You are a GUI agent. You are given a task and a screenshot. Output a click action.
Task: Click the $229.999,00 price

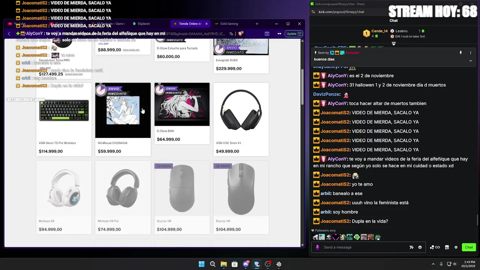point(229,68)
